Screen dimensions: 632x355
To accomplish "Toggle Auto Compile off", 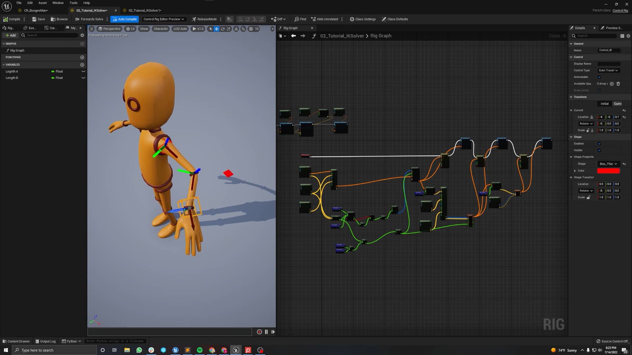I will [125, 19].
